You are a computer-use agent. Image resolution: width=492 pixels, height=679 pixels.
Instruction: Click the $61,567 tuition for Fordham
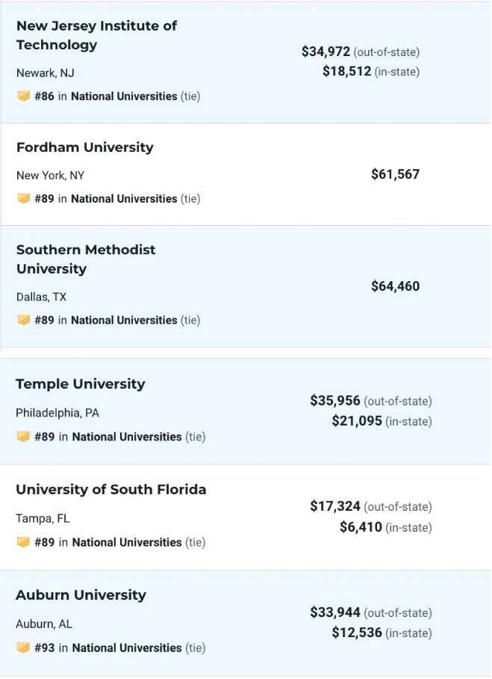tap(395, 174)
